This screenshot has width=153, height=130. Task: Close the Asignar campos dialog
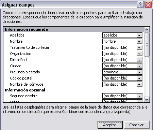tap(148, 5)
